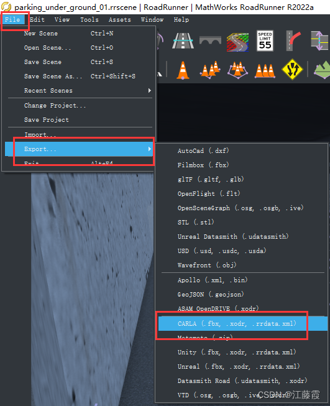Open the Edit menu

tap(37, 20)
